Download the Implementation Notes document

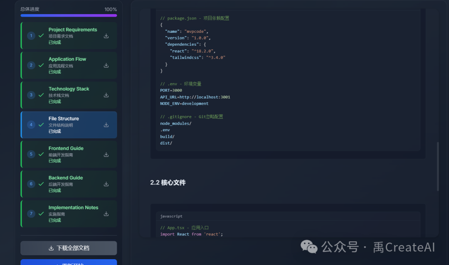[x=106, y=214]
